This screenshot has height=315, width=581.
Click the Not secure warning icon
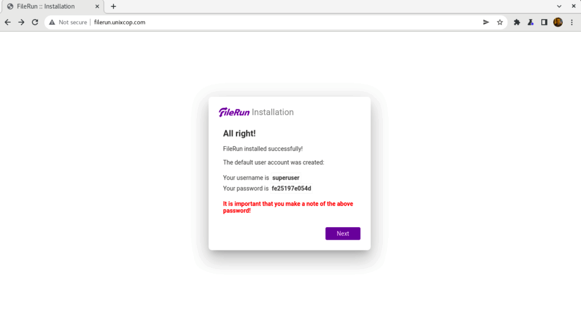coord(52,22)
